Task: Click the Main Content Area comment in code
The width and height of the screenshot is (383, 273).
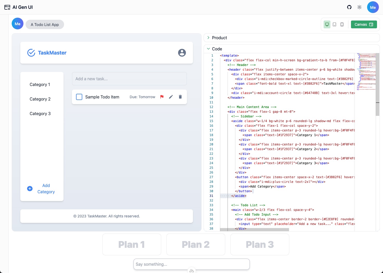Action: [x=252, y=107]
